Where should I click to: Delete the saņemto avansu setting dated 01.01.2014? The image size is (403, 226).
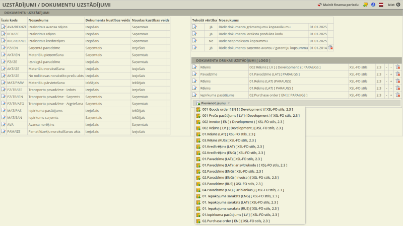[x=331, y=48]
